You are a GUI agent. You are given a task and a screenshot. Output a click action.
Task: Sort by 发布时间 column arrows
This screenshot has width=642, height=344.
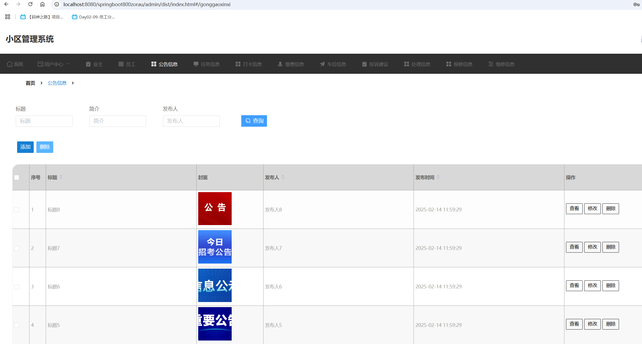[x=438, y=177]
